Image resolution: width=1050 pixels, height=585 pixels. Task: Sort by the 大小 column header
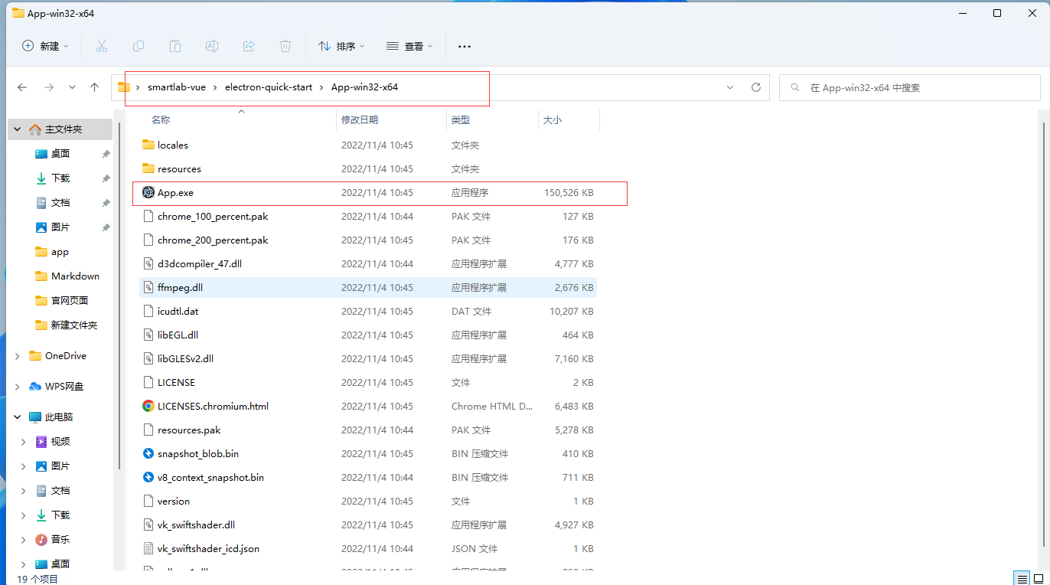pyautogui.click(x=553, y=120)
